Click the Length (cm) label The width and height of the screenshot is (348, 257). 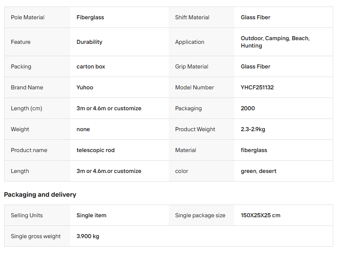click(27, 108)
